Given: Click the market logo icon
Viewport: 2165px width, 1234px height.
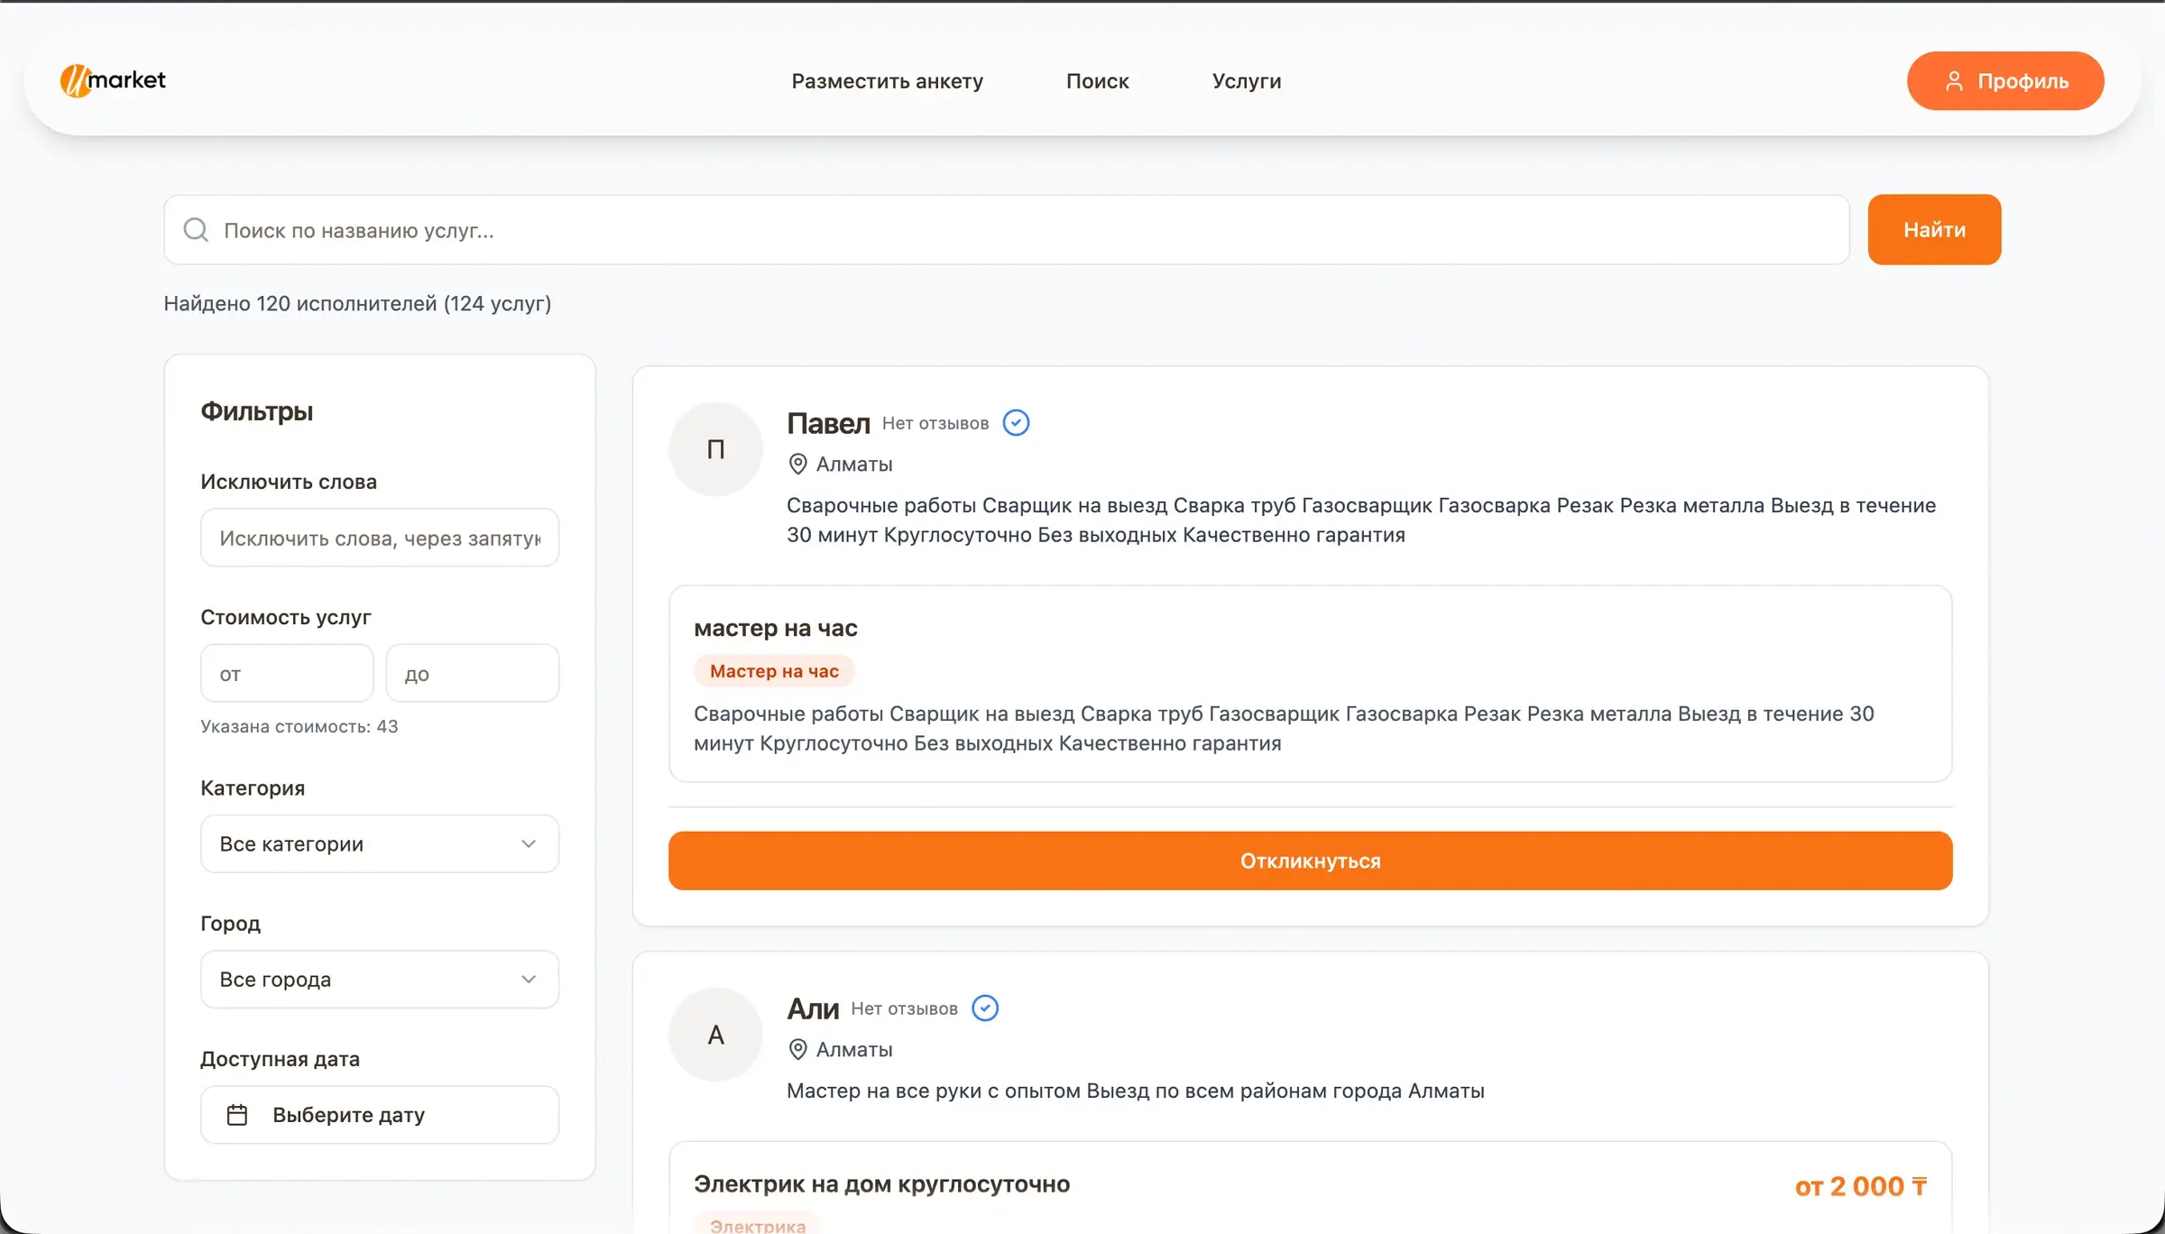Looking at the screenshot, I should [75, 80].
